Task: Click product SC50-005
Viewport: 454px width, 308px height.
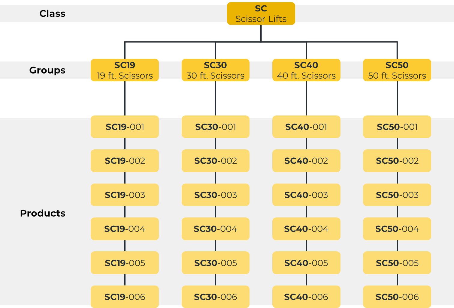Action: (397, 263)
